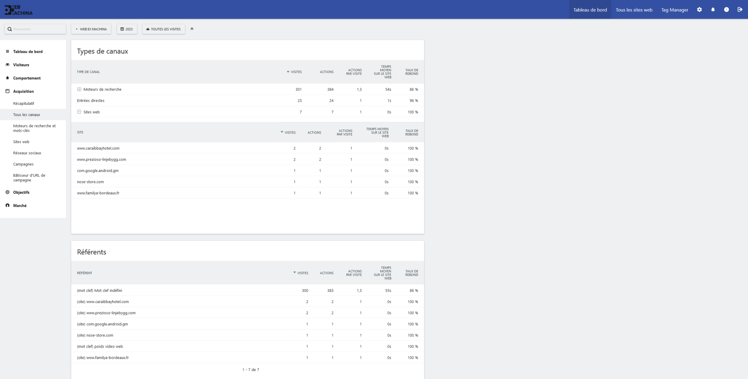Click the info circle icon

pos(727,10)
